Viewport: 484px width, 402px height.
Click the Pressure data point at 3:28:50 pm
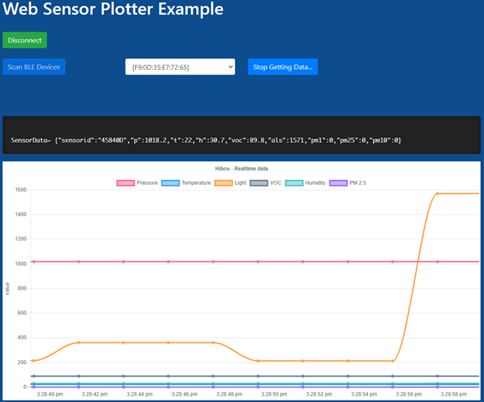tap(258, 262)
